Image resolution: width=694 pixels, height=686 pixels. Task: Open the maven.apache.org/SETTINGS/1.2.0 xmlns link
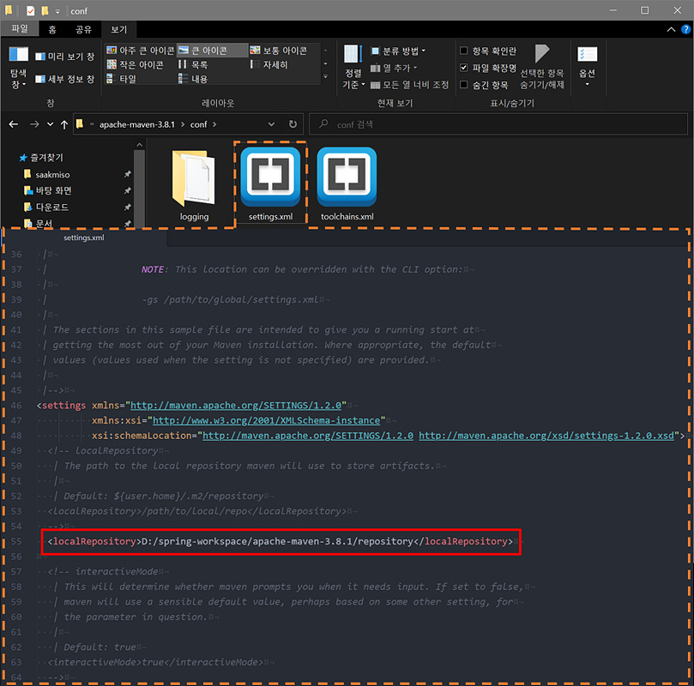point(236,405)
